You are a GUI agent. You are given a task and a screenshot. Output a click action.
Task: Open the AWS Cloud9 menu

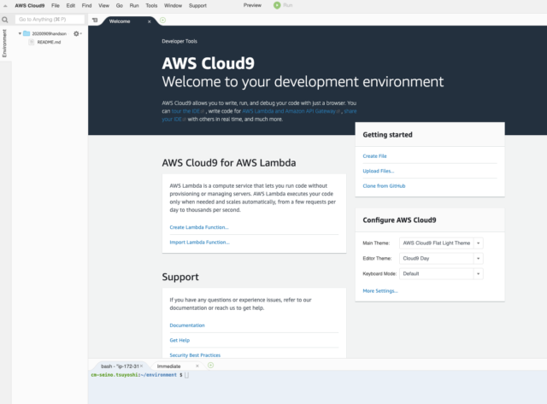click(x=30, y=6)
